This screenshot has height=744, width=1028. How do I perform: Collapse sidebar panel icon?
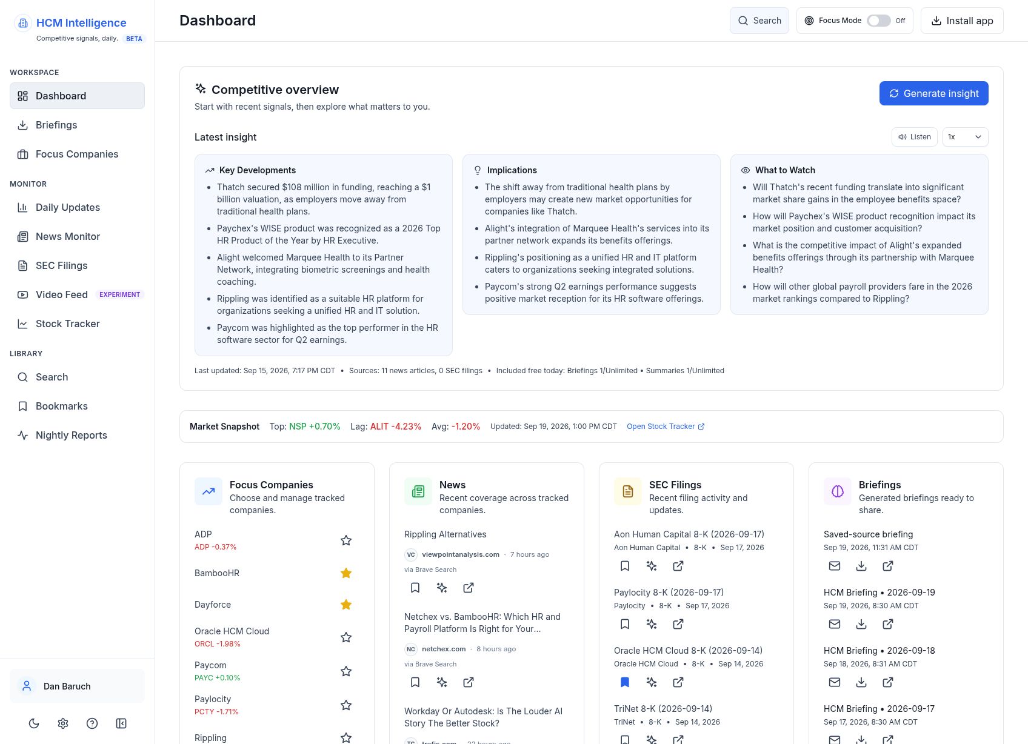[121, 723]
